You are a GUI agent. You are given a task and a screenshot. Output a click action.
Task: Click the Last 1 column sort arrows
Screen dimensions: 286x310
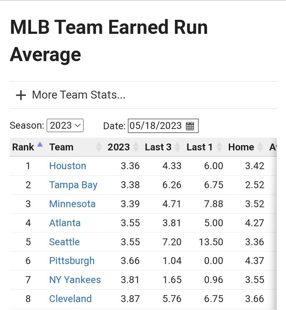(x=219, y=147)
